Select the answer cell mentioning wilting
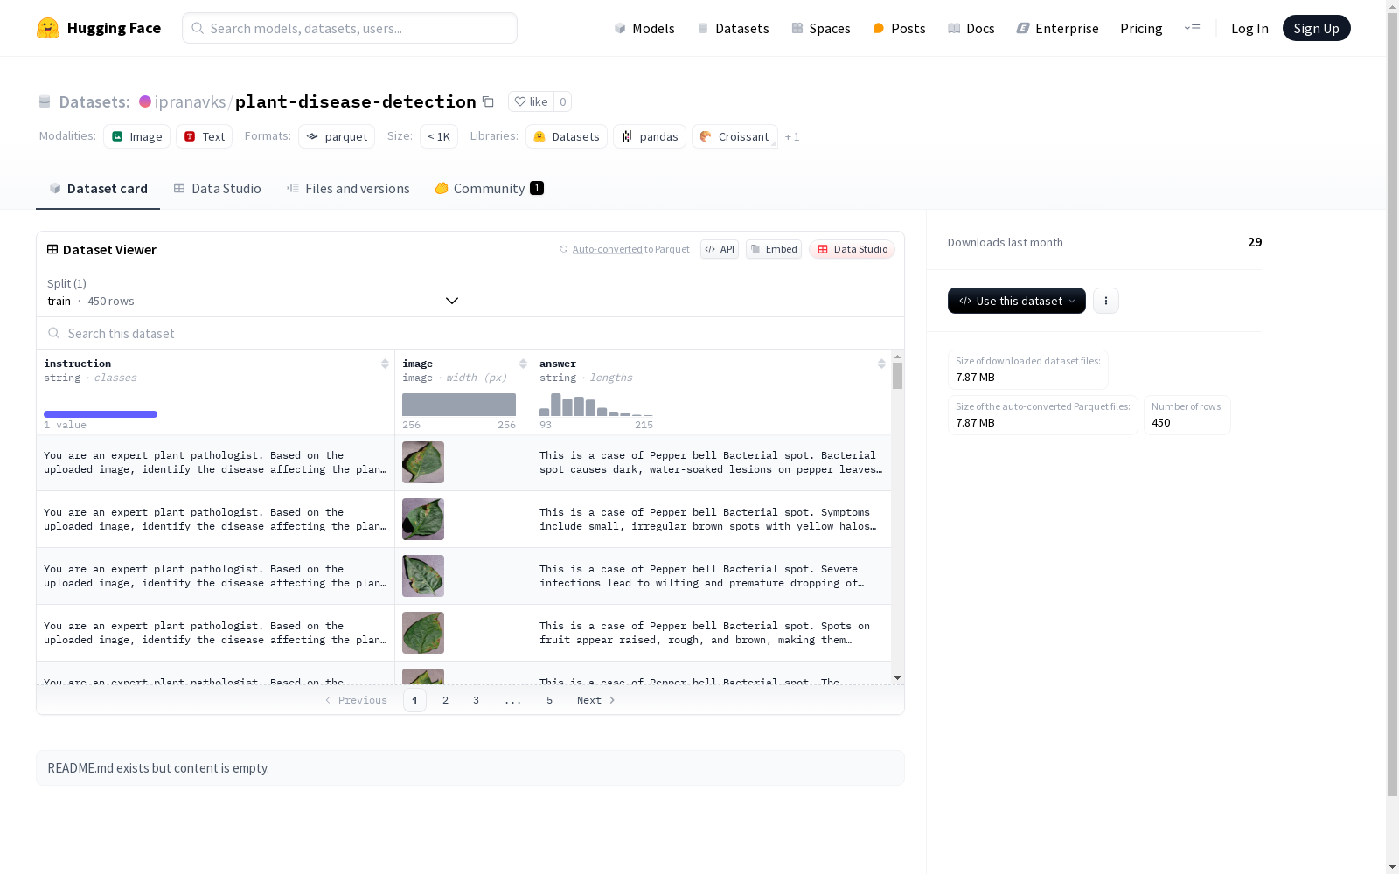This screenshot has width=1399, height=874. (x=712, y=576)
